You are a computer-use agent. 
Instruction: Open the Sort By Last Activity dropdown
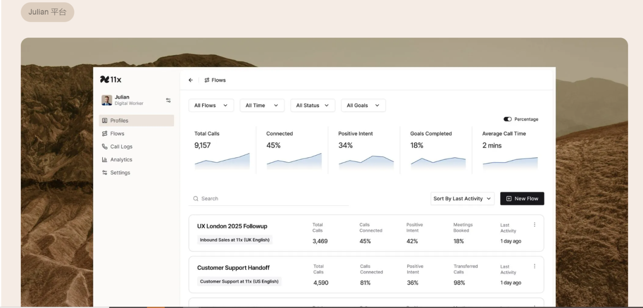point(462,198)
